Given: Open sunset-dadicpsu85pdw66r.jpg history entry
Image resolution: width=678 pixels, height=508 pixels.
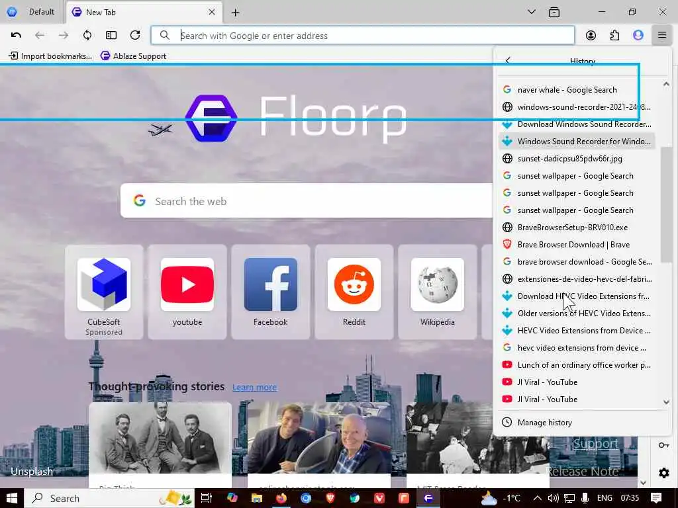Looking at the screenshot, I should point(577,159).
